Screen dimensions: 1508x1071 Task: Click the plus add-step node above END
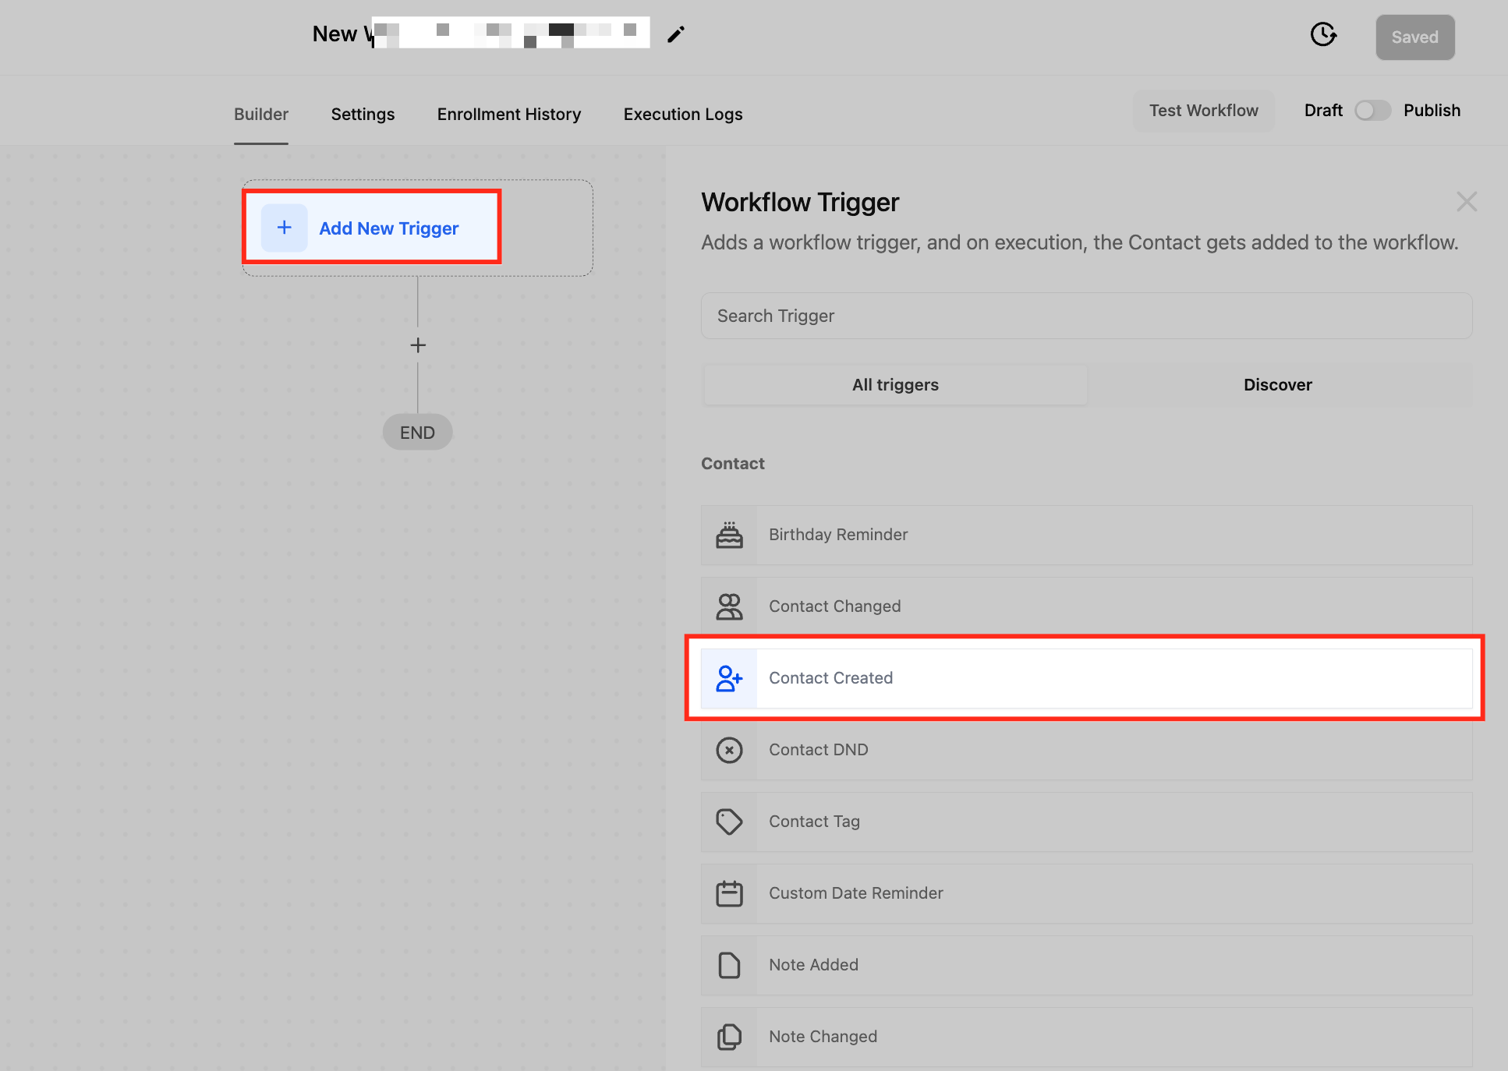point(418,345)
